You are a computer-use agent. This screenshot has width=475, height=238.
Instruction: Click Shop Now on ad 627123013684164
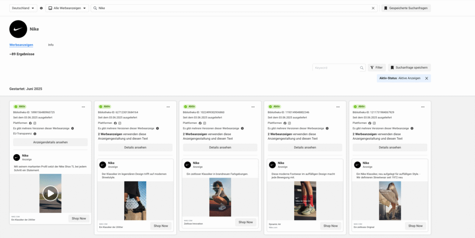tap(161, 226)
